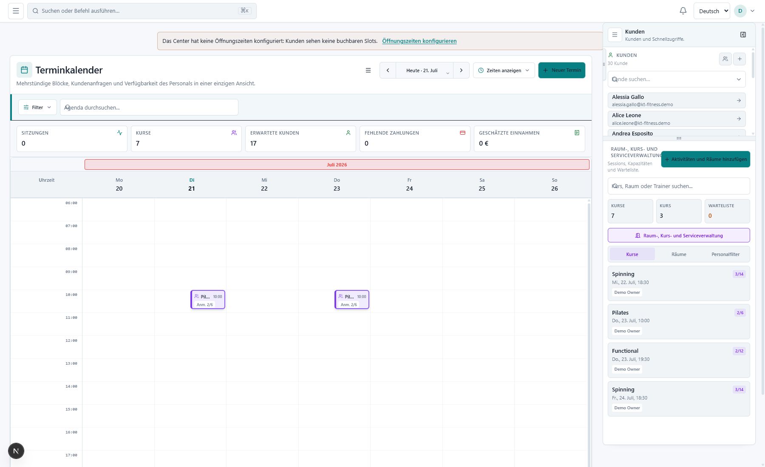Open the calendar list-view menu icon
The image size is (765, 467).
368,70
